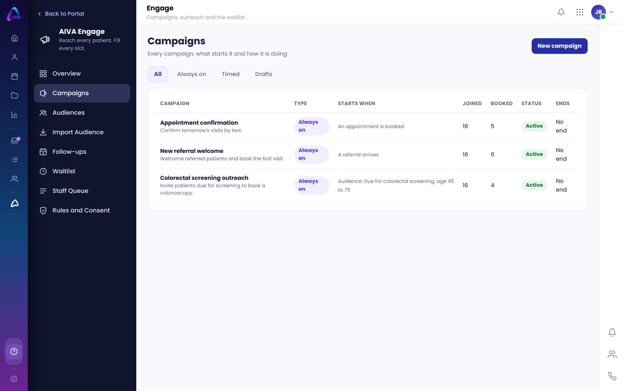Open Waitlist in sidebar
Image resolution: width=625 pixels, height=391 pixels.
click(x=82, y=171)
